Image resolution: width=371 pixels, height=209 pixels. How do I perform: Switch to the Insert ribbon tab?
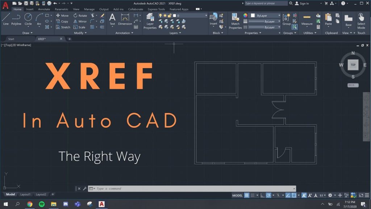(30, 9)
